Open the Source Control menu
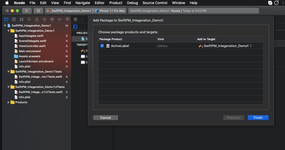The image size is (285, 150). tap(155, 3)
